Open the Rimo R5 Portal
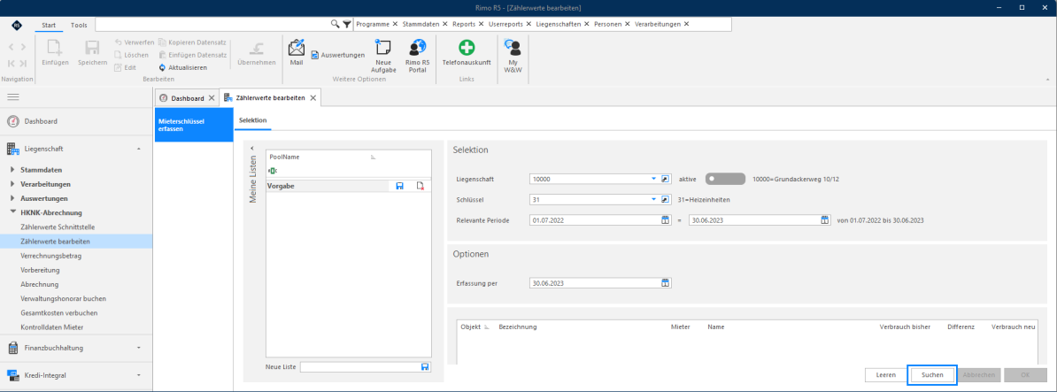This screenshot has height=392, width=1057. [417, 49]
